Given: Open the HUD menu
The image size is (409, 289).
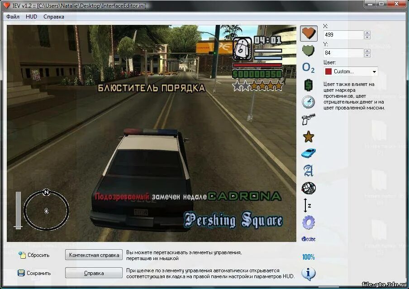Looking at the screenshot, I should tap(31, 16).
